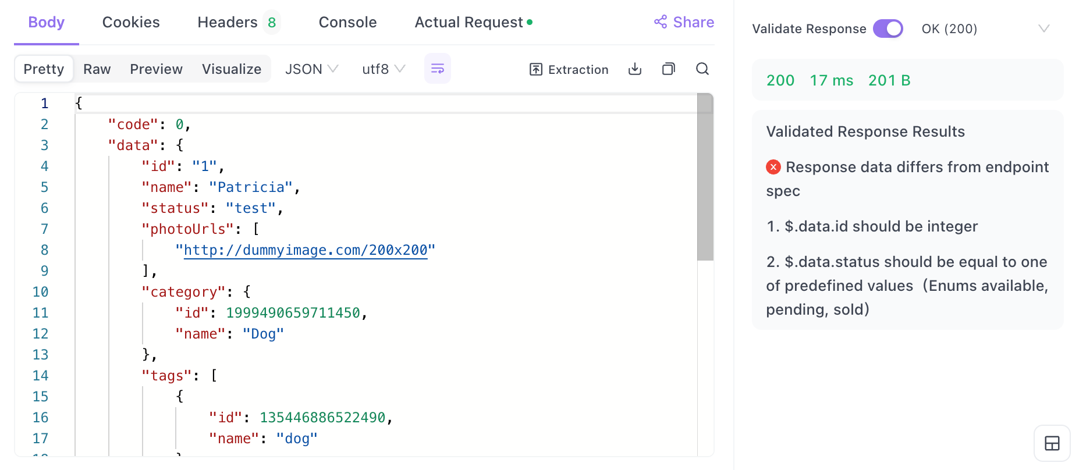Click the "photoUrls" key on line 7
Viewport: 1072px width, 470px height.
187,229
